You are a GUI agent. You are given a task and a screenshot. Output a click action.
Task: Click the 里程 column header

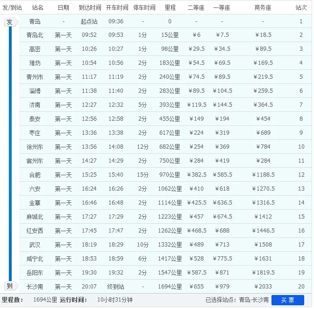click(x=170, y=7)
